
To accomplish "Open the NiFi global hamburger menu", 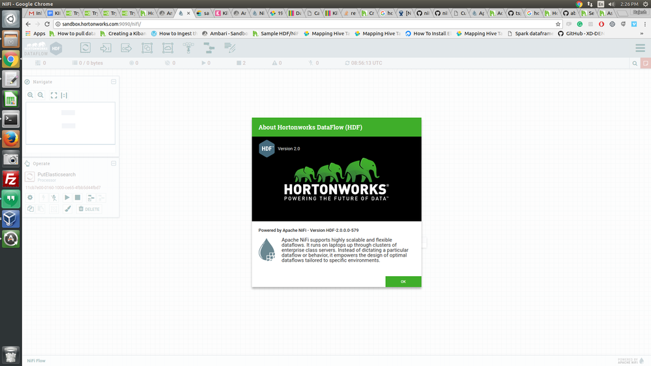I will click(640, 48).
